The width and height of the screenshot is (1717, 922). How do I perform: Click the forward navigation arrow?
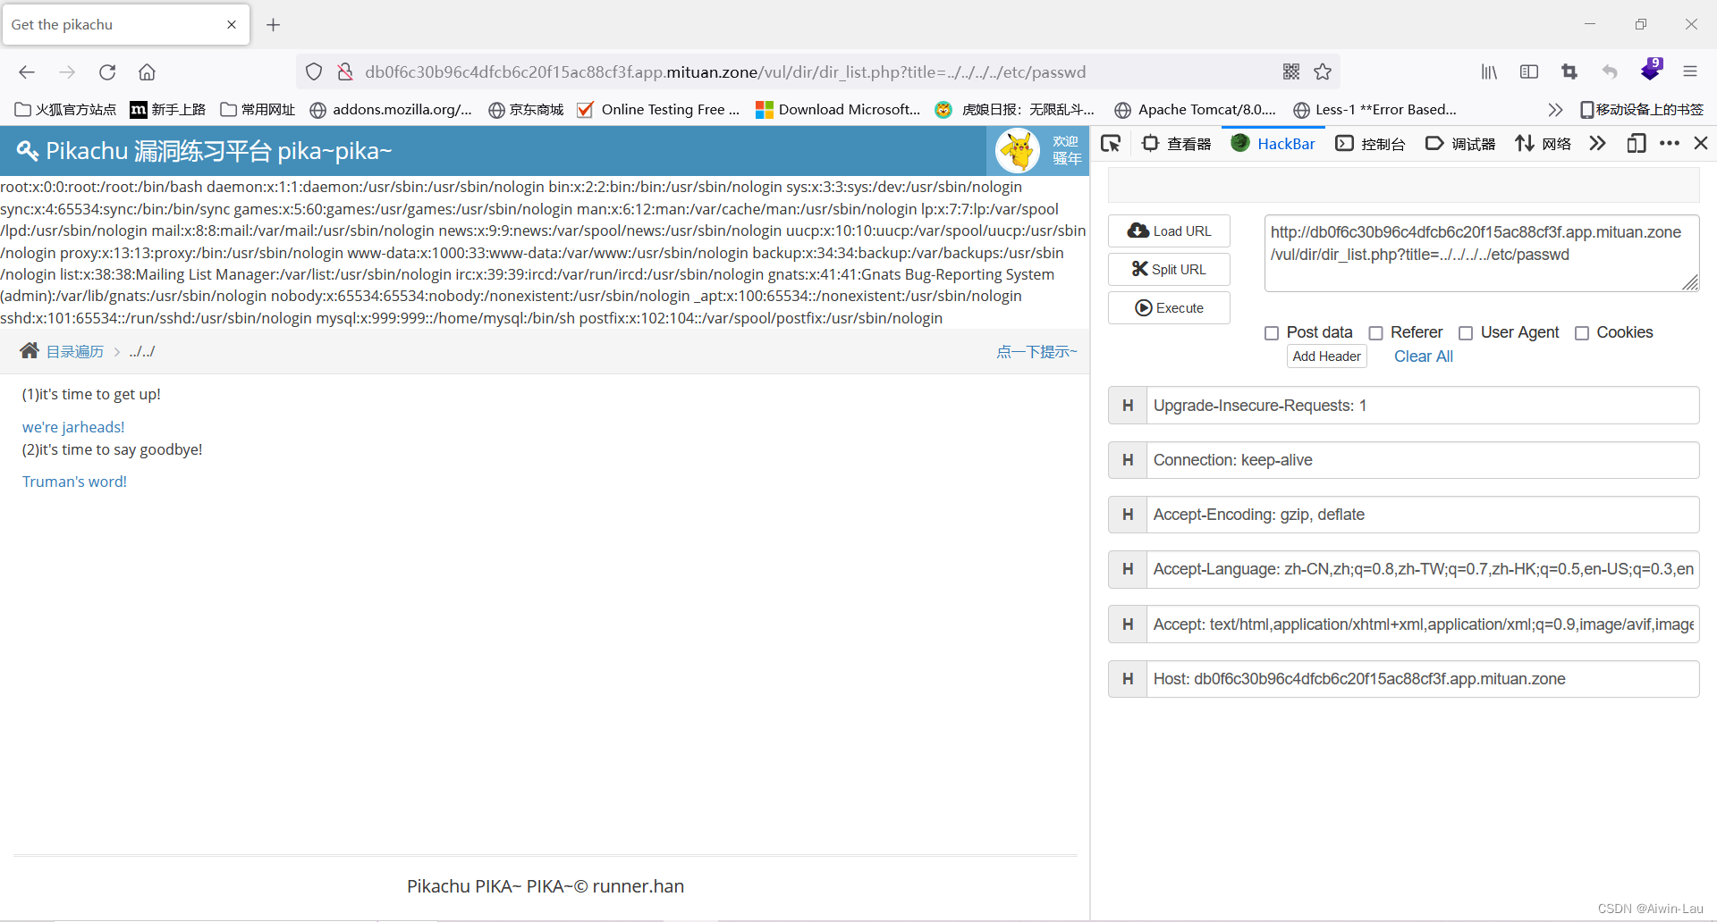tap(67, 72)
